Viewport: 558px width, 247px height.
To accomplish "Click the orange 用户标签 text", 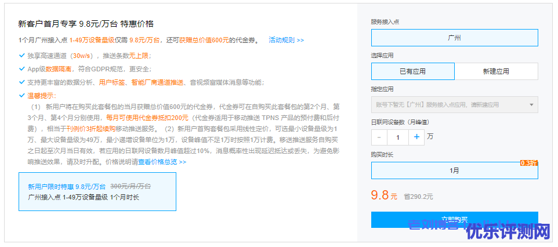I will (x=112, y=82).
